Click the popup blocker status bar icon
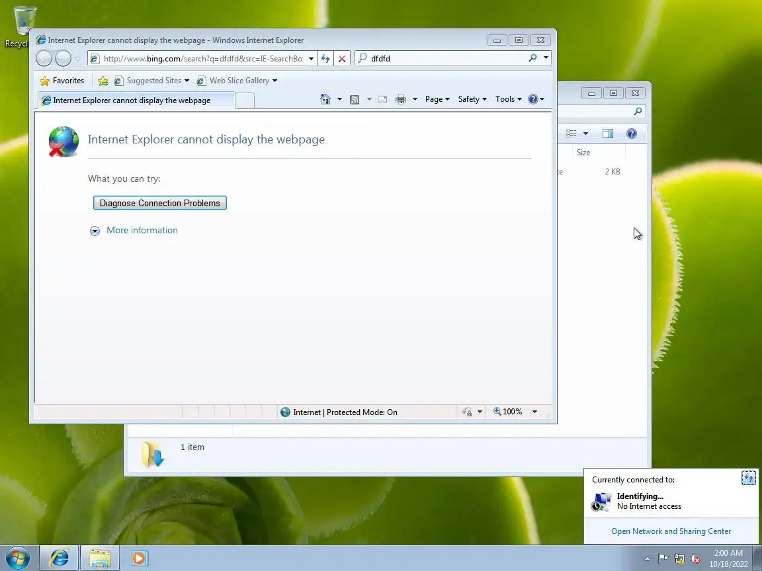The image size is (762, 571). (467, 412)
